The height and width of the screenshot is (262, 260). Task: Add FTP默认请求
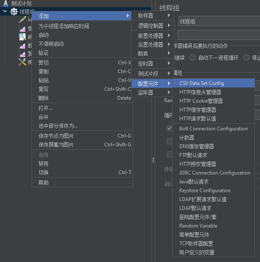coord(213,155)
